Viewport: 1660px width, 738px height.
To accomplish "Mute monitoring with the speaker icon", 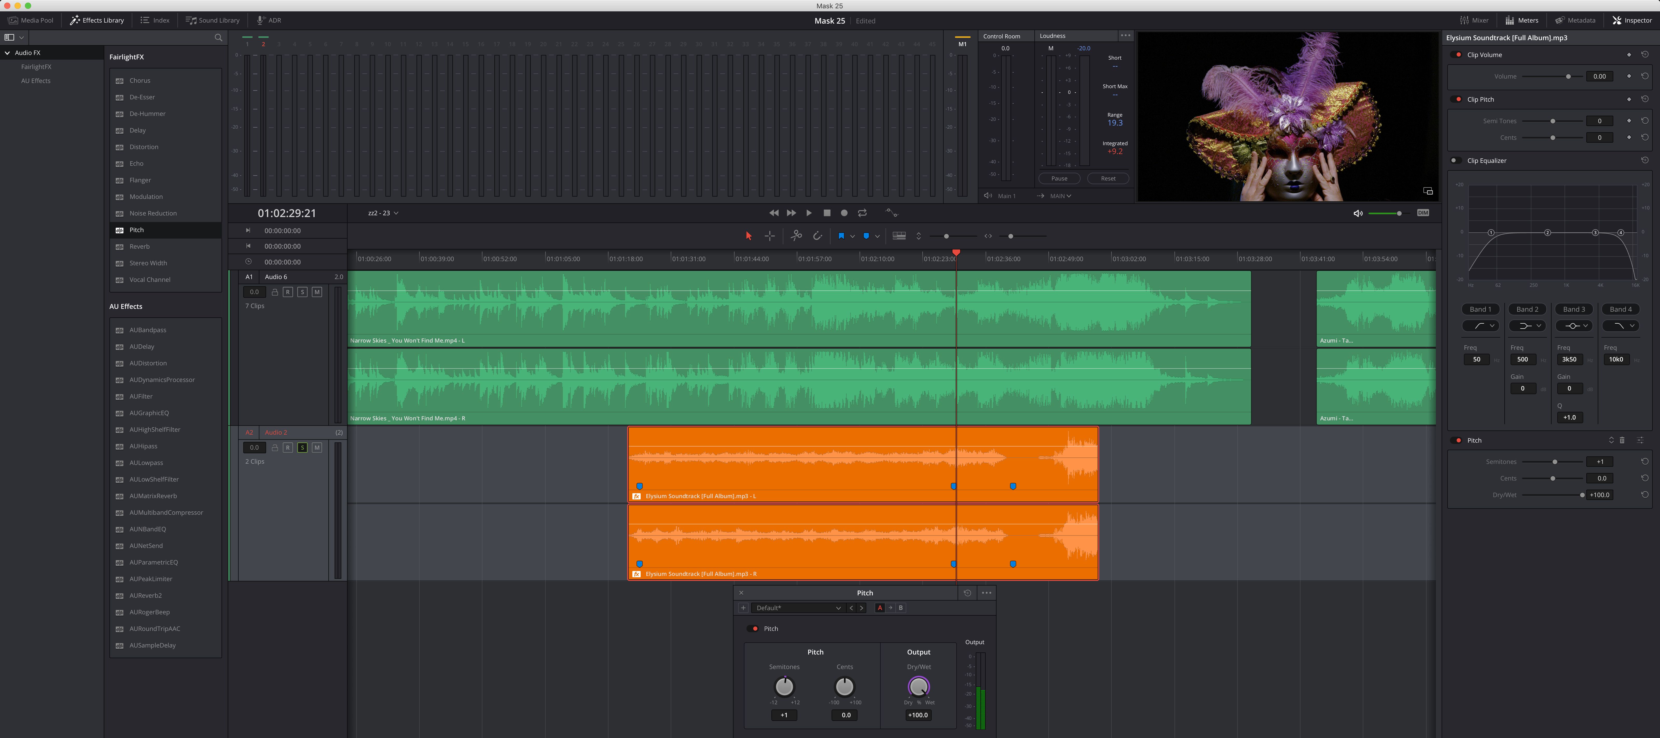I will tap(1358, 213).
